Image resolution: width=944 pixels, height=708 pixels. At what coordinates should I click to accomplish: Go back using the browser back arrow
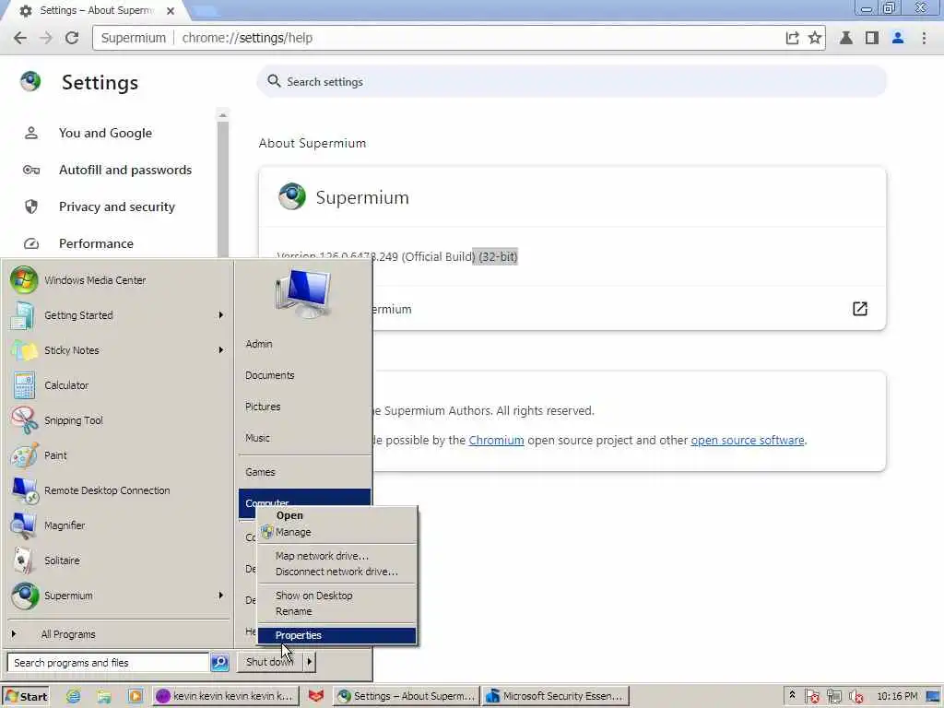coord(20,38)
